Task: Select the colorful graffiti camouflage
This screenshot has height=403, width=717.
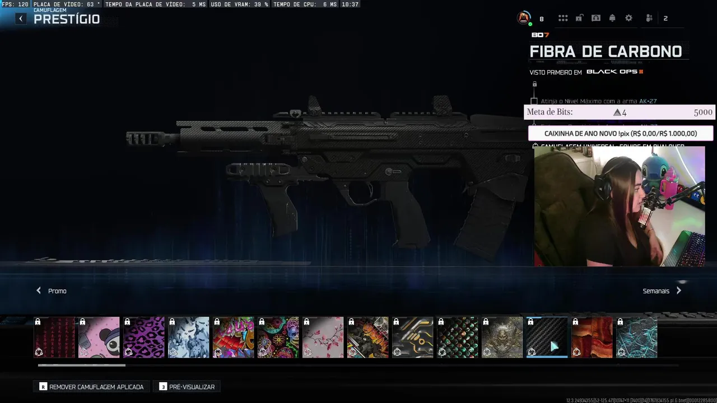Action: pyautogui.click(x=234, y=338)
